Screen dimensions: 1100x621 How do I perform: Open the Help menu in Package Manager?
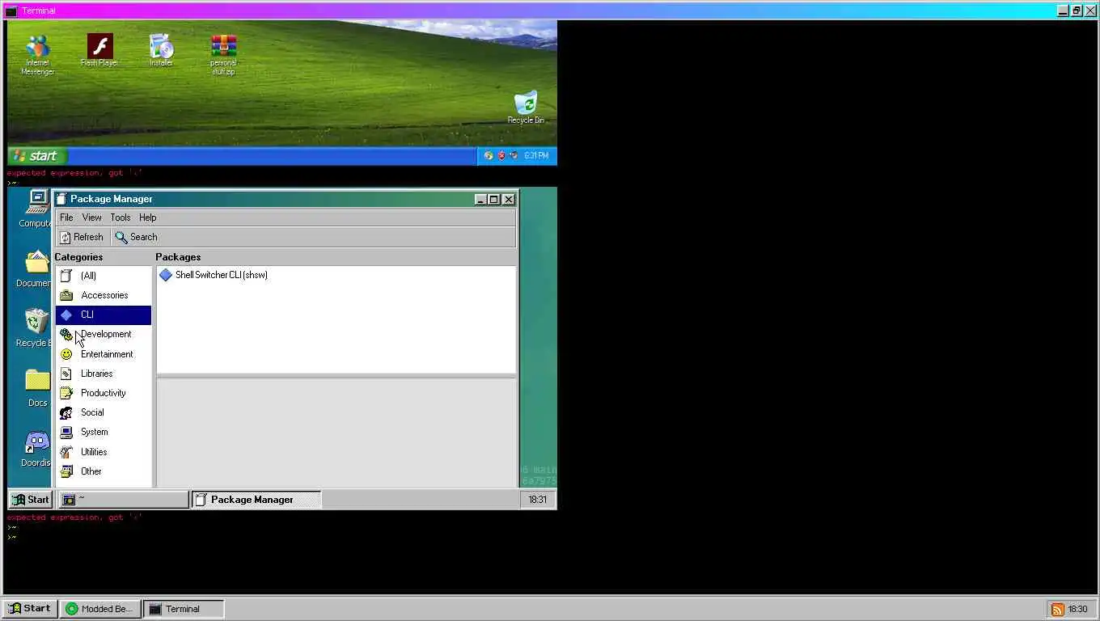147,218
